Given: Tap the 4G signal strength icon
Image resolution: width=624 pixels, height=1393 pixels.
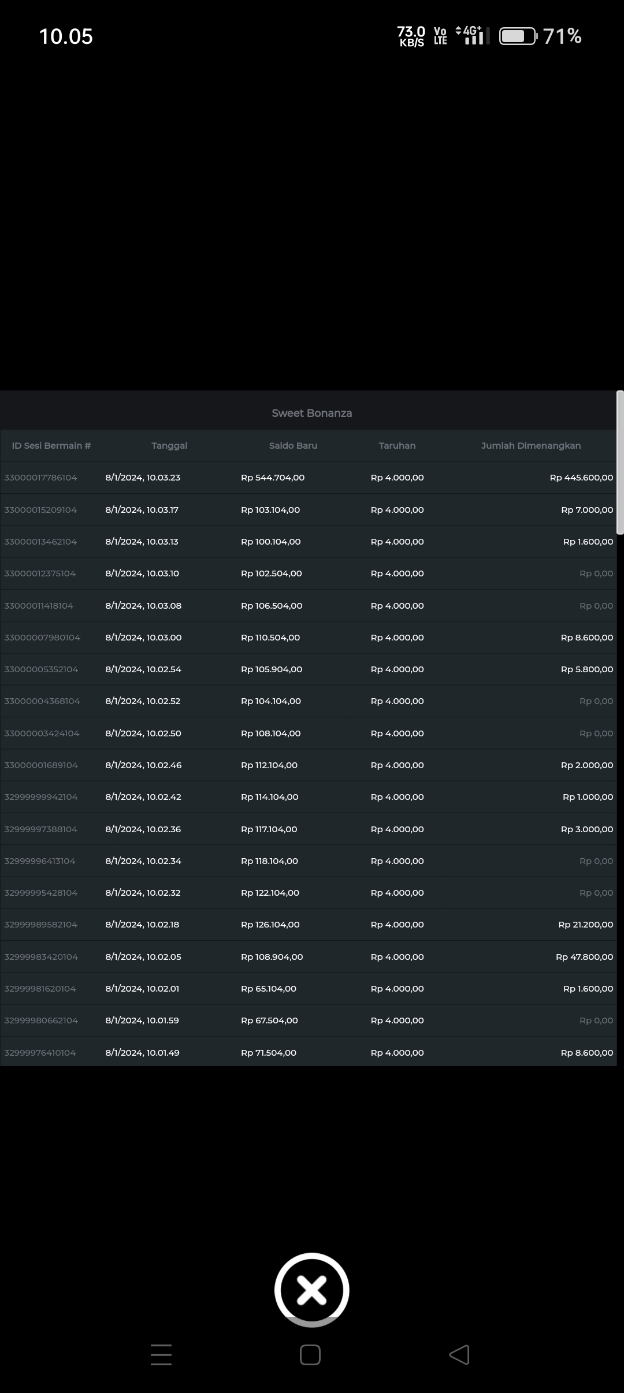Looking at the screenshot, I should [473, 35].
